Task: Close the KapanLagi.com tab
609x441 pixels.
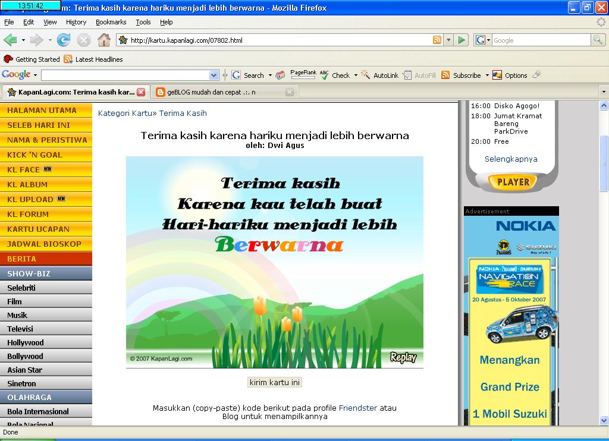Action: pyautogui.click(x=141, y=92)
